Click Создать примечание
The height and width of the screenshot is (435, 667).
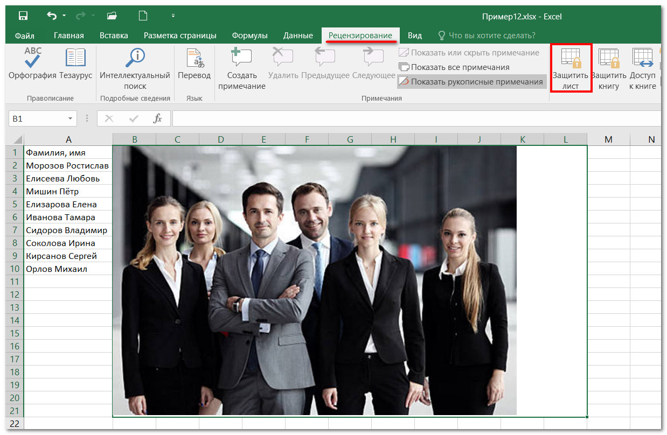[242, 69]
